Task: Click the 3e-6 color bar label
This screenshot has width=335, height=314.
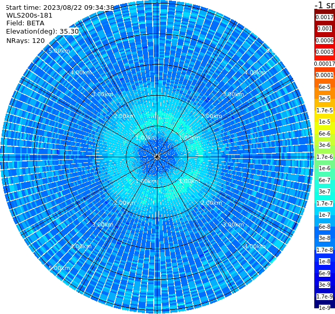Action: (325, 145)
